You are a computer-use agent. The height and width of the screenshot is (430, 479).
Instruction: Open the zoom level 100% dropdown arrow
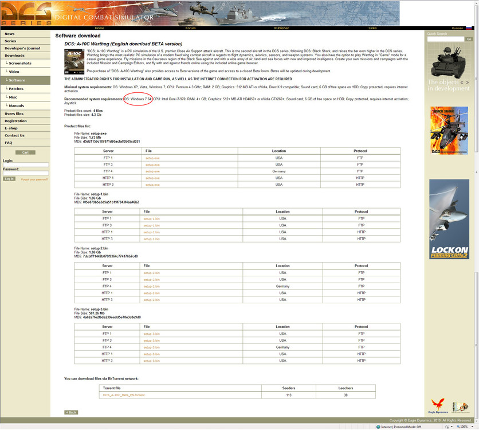pyautogui.click(x=473, y=427)
